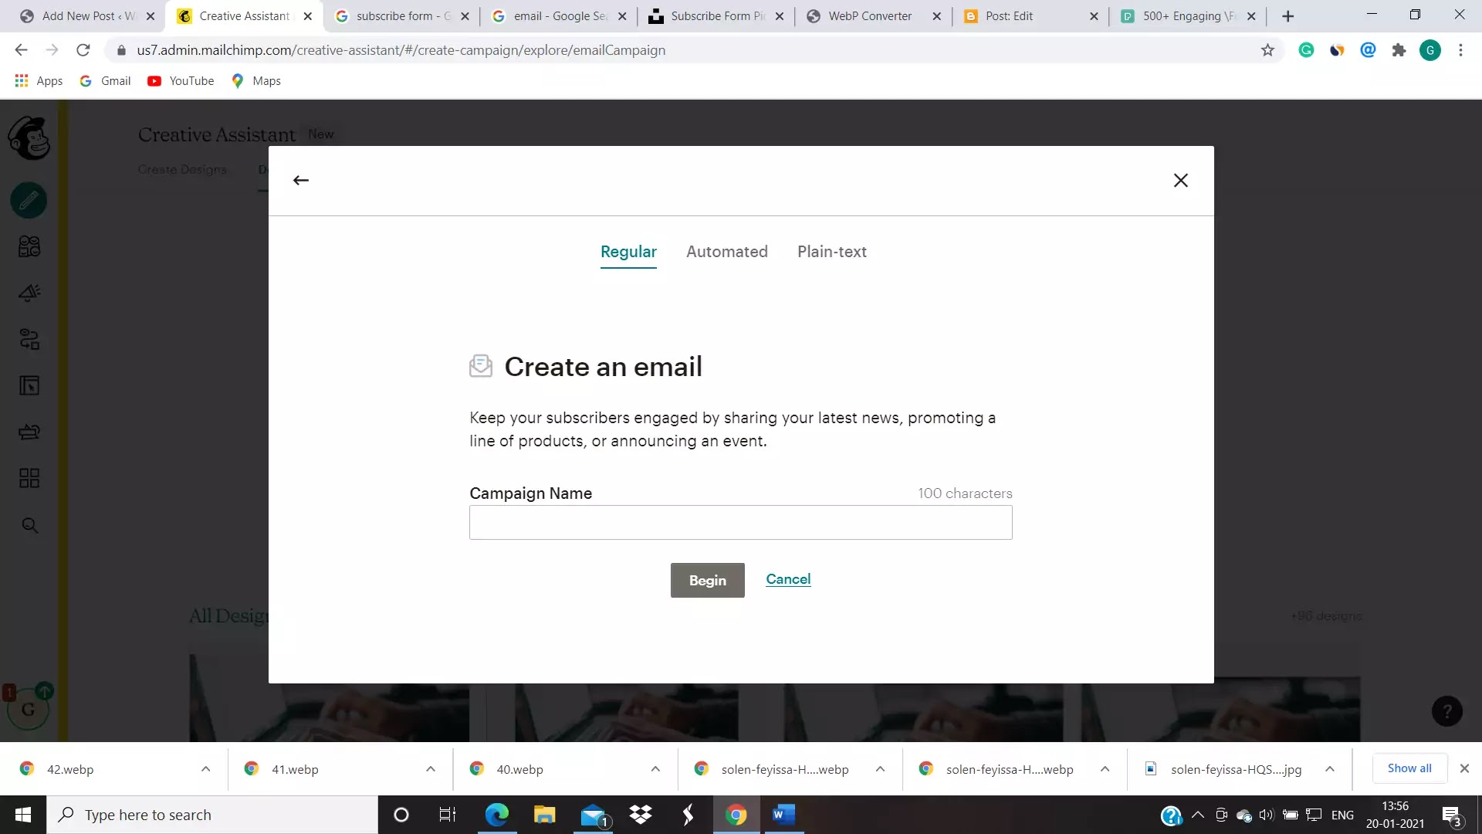Click the Begin button
1482x834 pixels.
click(x=707, y=580)
